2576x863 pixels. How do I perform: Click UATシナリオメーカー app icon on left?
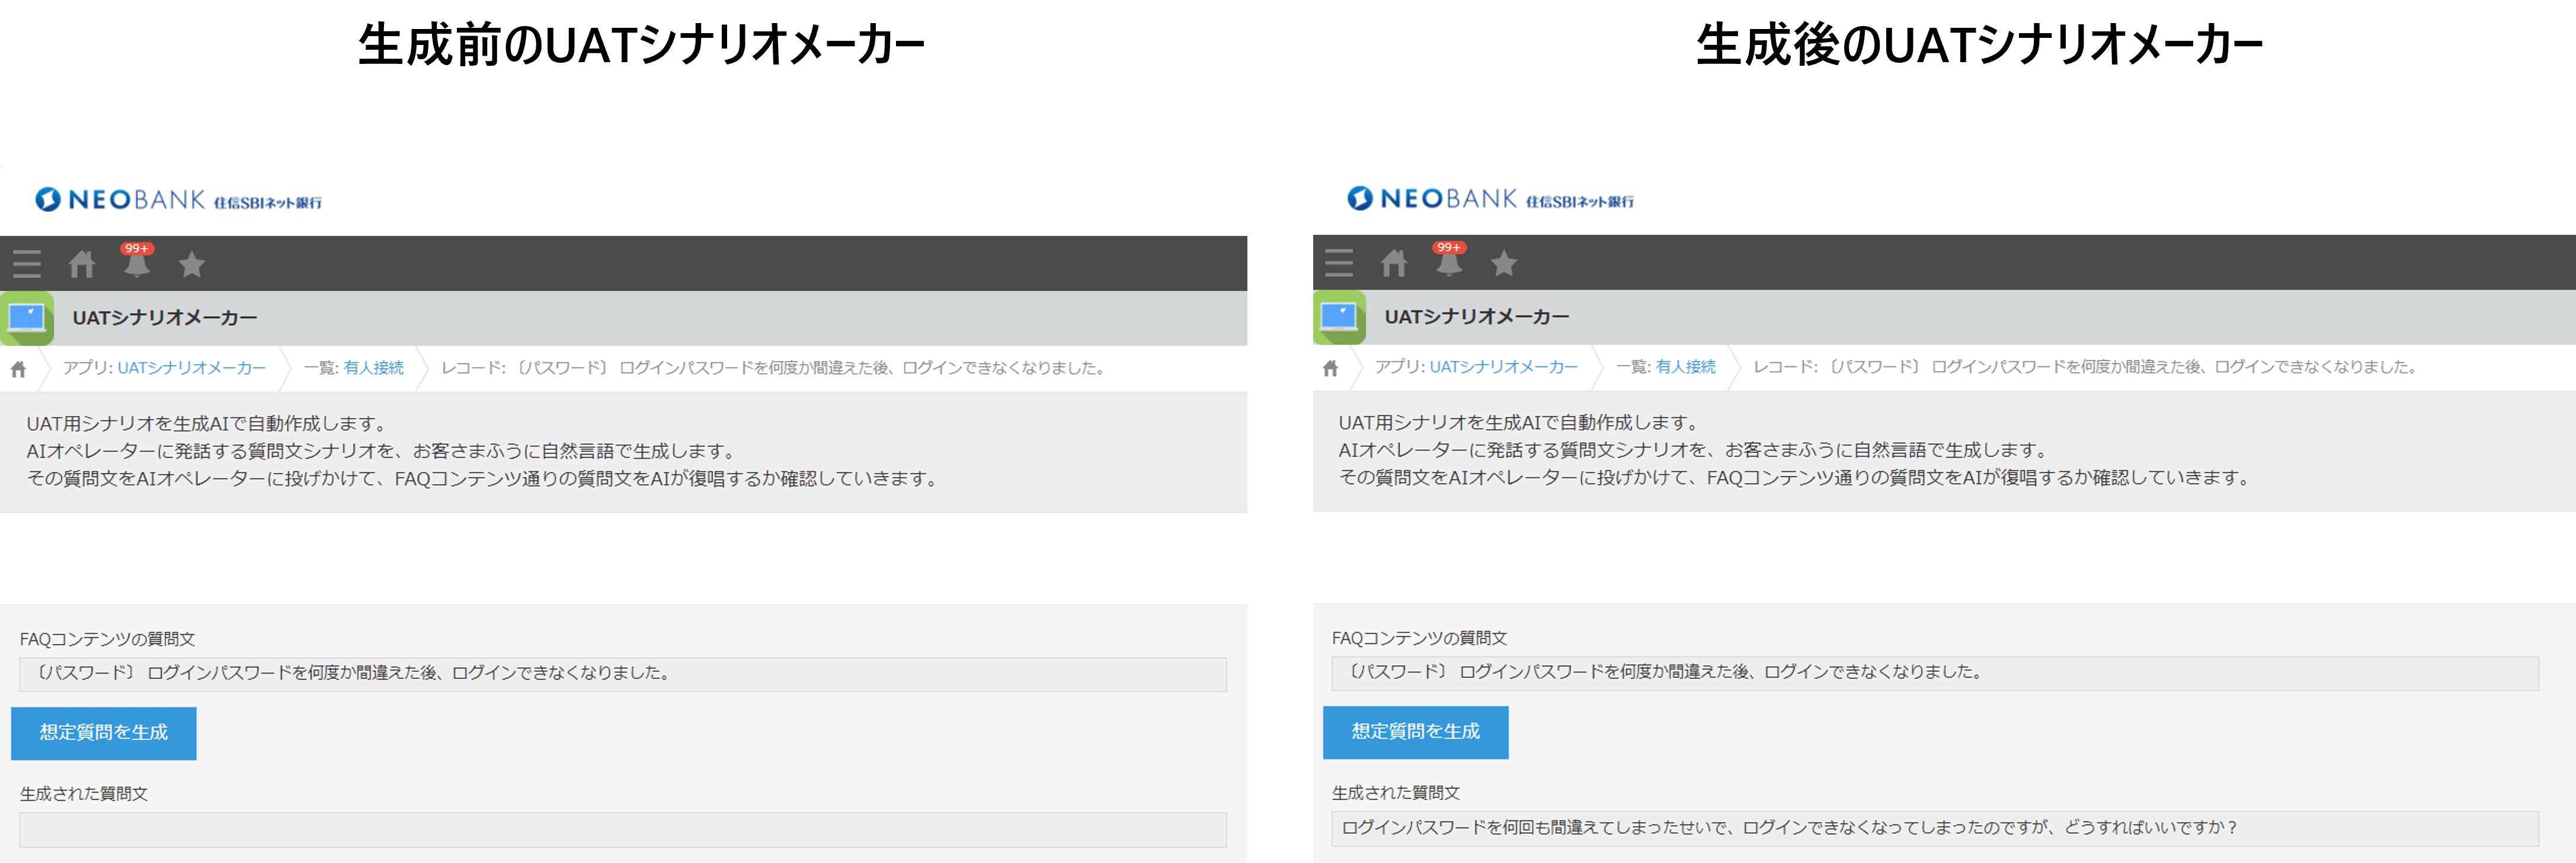(x=27, y=318)
